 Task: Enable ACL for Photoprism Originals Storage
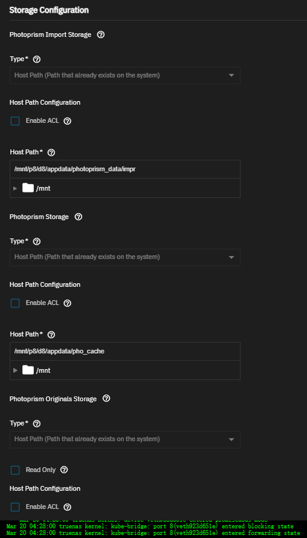(x=15, y=507)
